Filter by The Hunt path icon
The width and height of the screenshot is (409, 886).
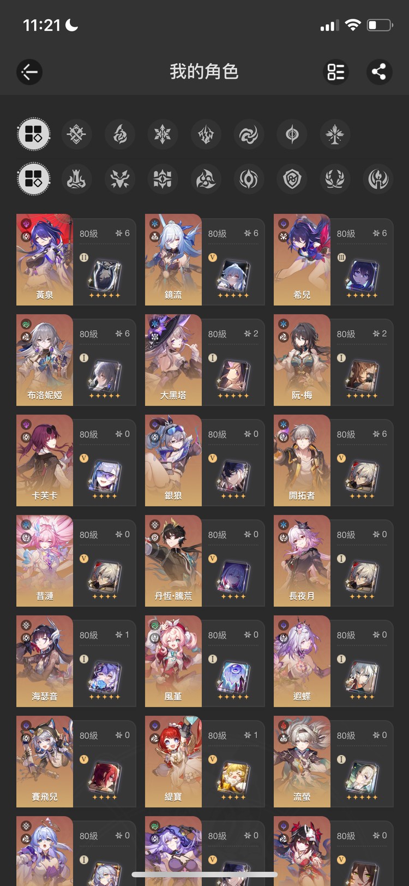coord(119,179)
